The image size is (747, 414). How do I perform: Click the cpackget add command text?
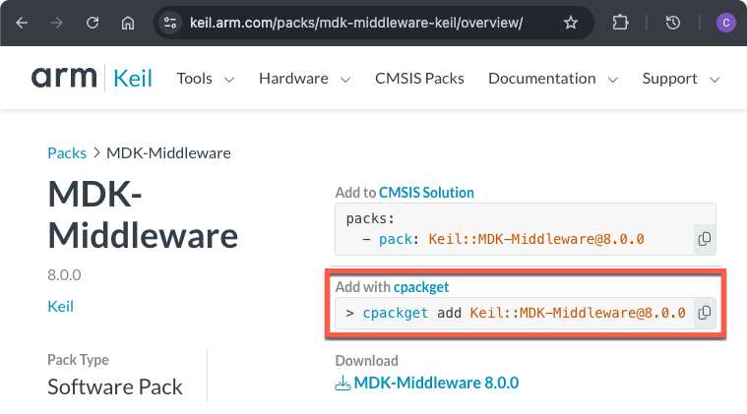516,313
